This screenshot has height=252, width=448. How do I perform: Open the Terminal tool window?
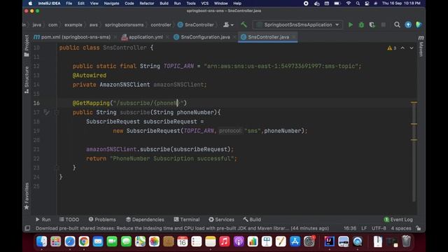187,219
